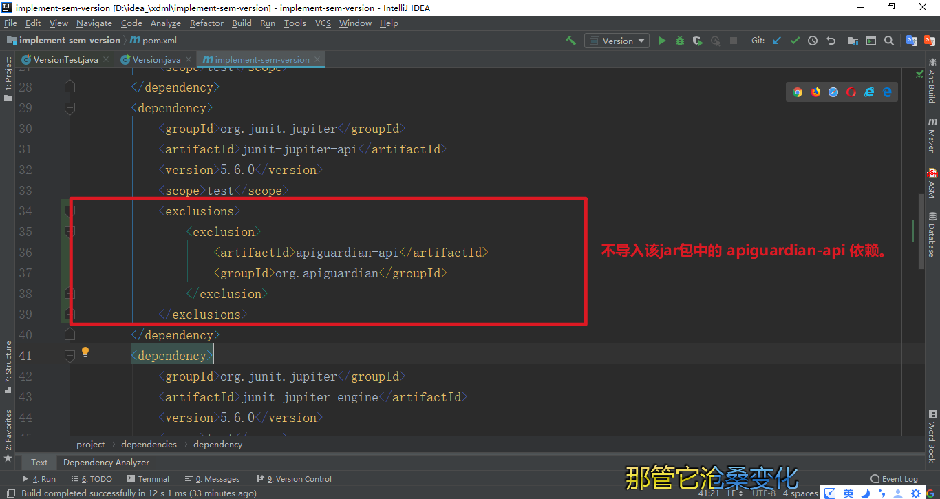Viewport: 940px width, 499px height.
Task: Open the Terminal tool window
Action: pyautogui.click(x=147, y=479)
